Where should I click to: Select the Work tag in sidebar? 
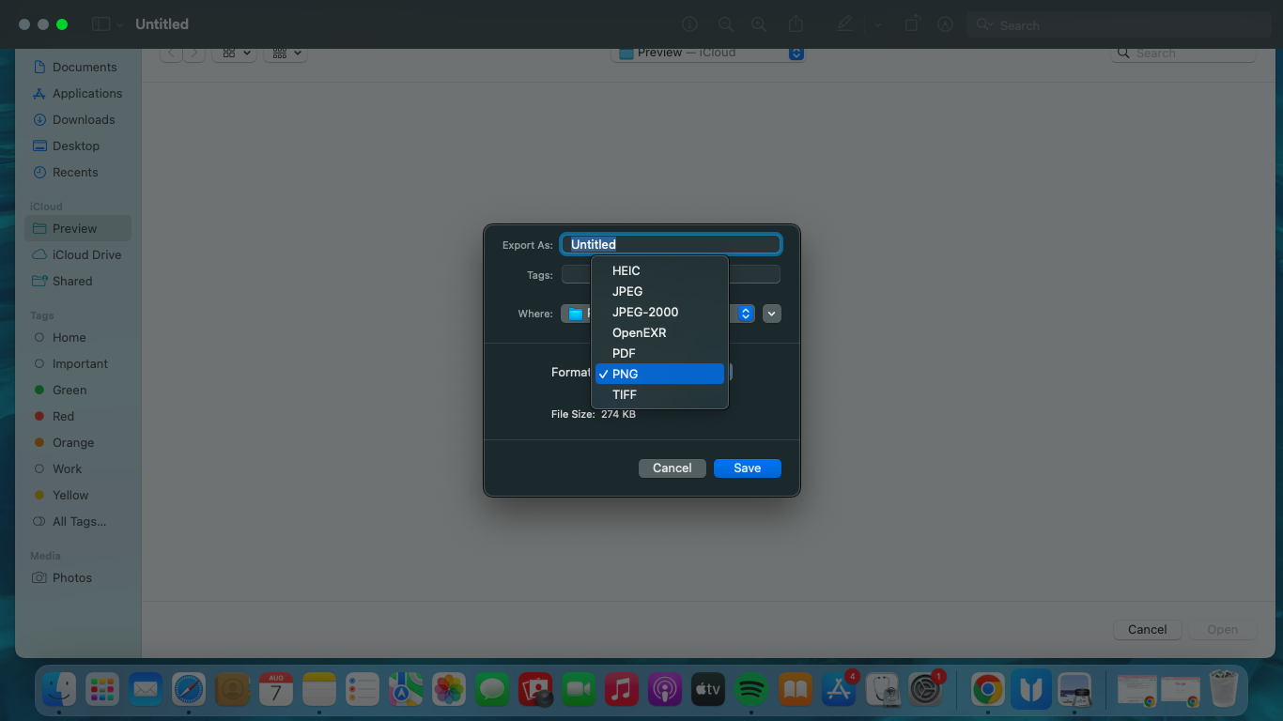point(77,469)
